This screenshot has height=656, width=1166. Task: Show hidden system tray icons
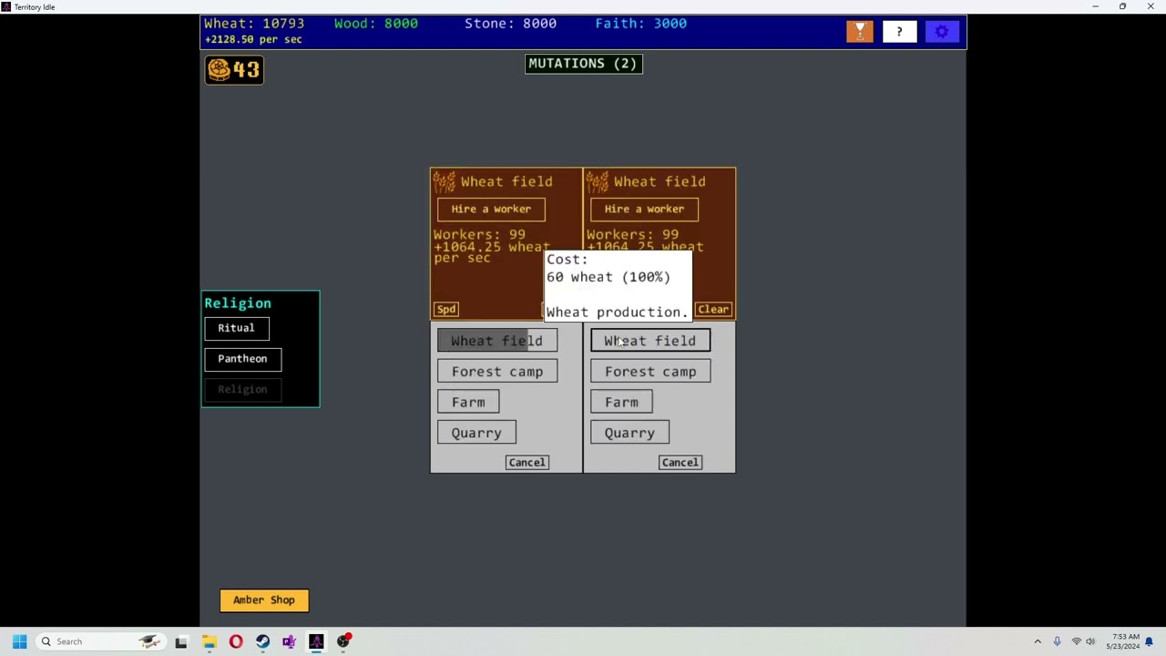click(x=1038, y=641)
